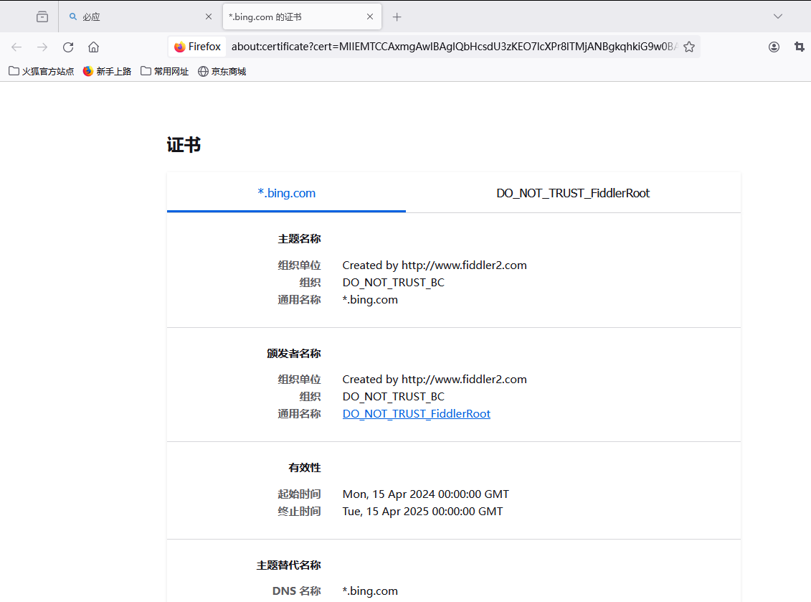This screenshot has height=602, width=811.
Task: Click subject's Created by http://www.fiddler2.com value
Action: point(435,265)
